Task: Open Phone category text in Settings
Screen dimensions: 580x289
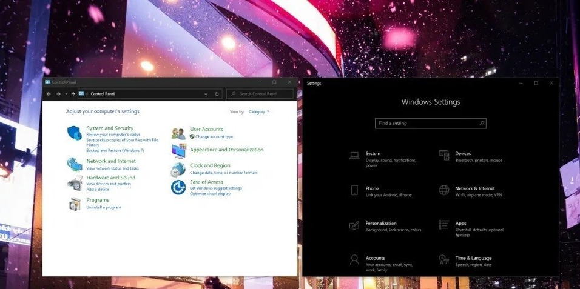Action: [372, 188]
